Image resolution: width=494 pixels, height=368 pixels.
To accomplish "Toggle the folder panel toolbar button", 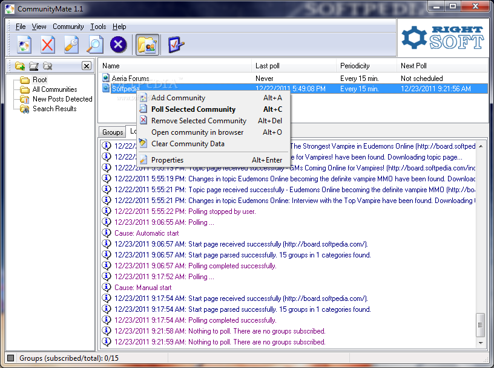I will [147, 45].
